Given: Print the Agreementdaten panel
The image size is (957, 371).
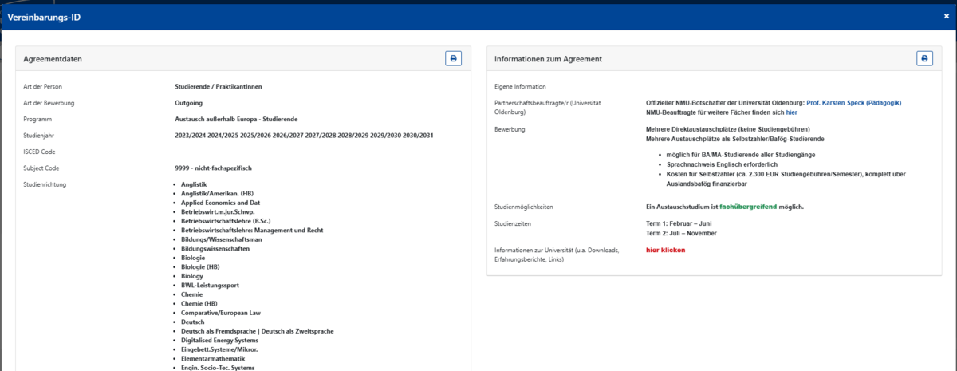Looking at the screenshot, I should pyautogui.click(x=453, y=58).
